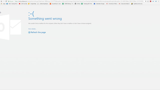Open the Chrome three-dot menu

pyautogui.click(x=159, y=1)
